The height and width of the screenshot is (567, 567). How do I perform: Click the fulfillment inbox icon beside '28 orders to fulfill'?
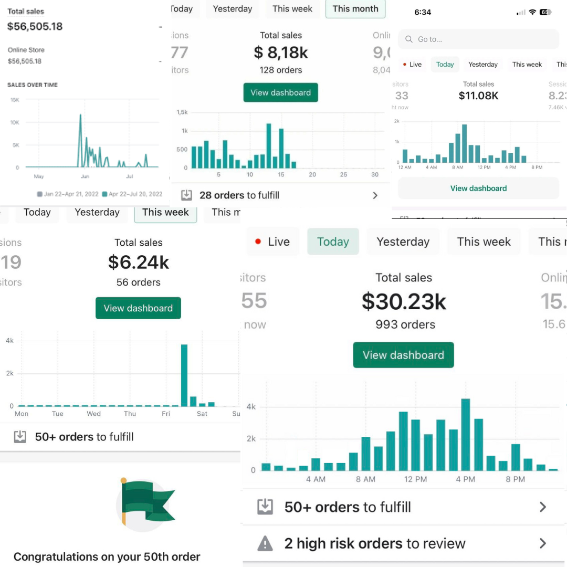187,195
